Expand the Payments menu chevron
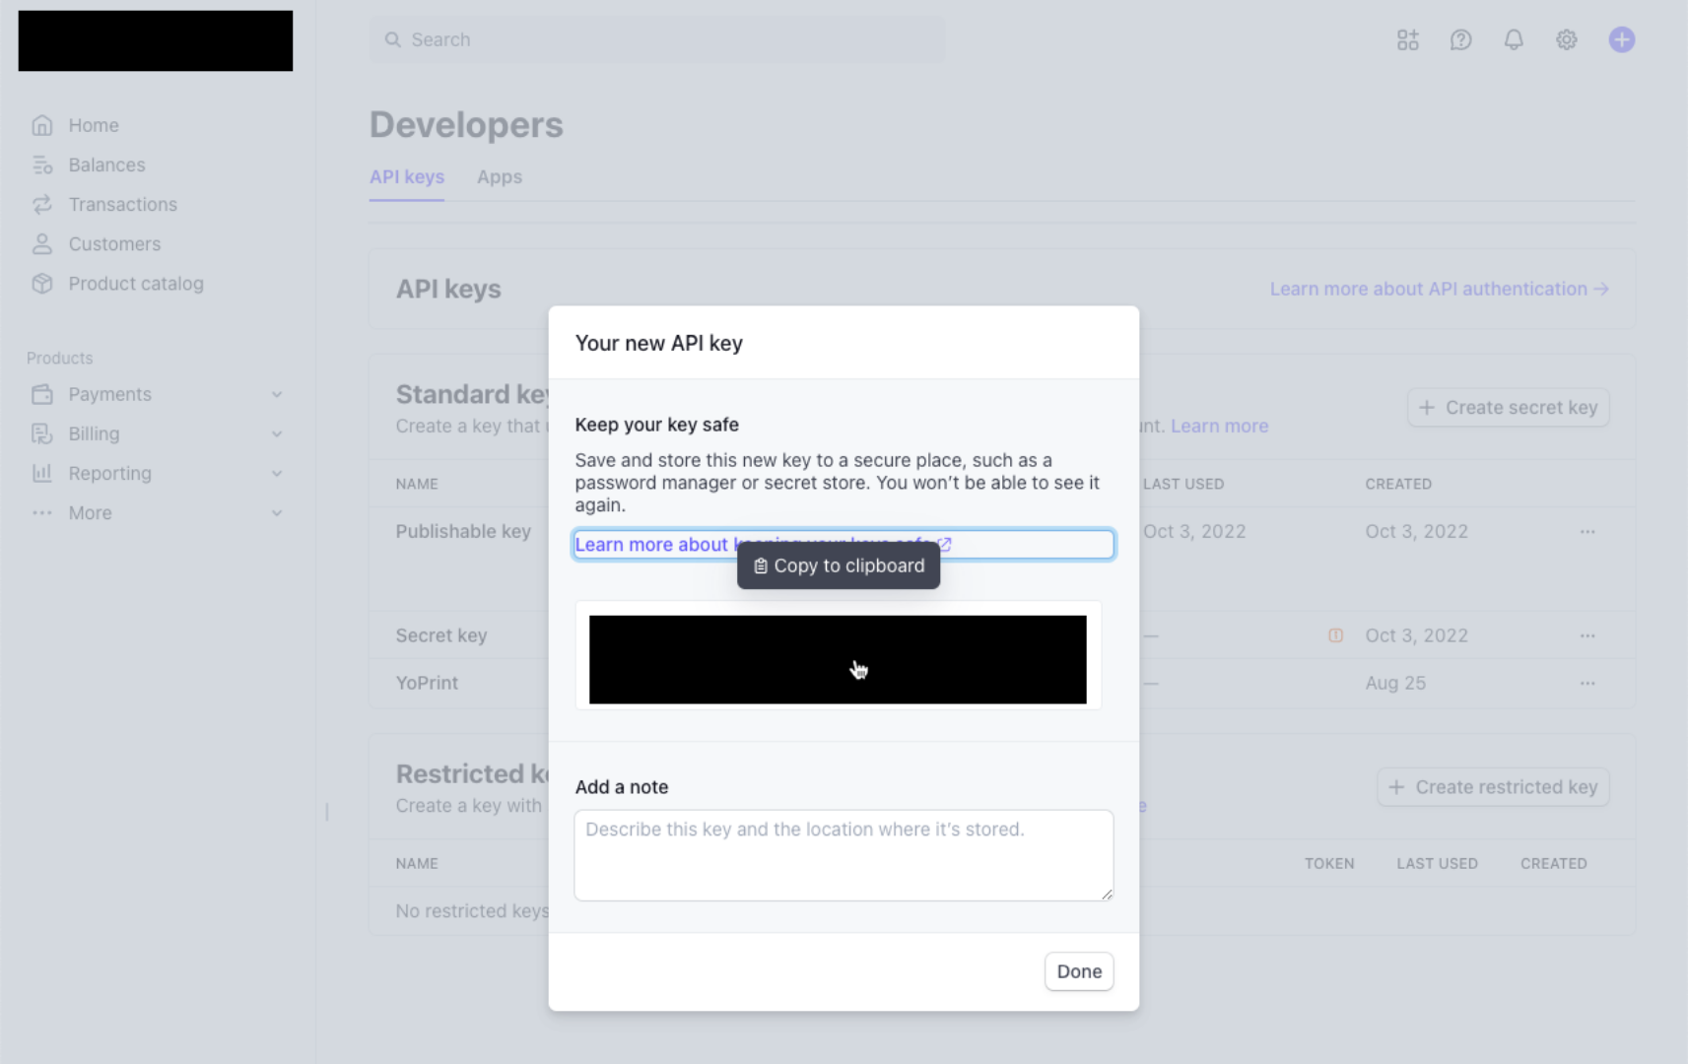1688x1064 pixels. click(277, 394)
